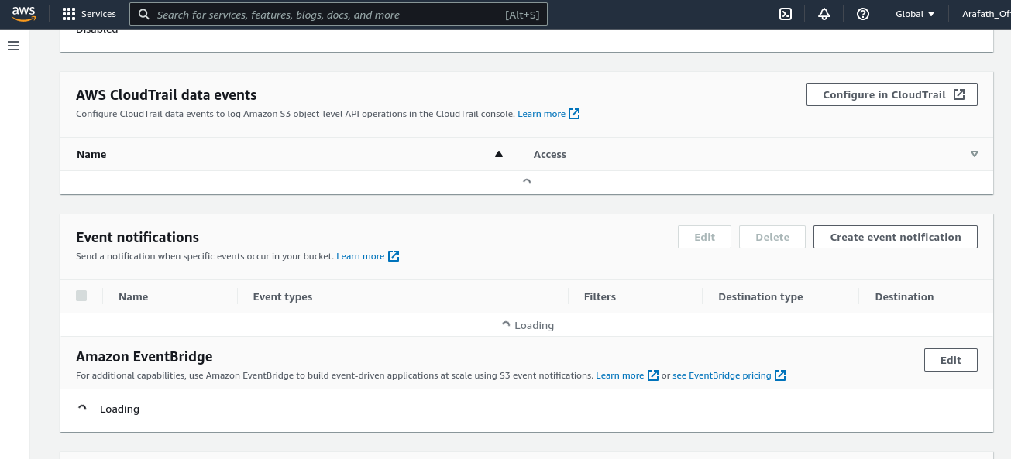This screenshot has width=1011, height=459.
Task: Click the help question mark icon
Action: (862, 13)
